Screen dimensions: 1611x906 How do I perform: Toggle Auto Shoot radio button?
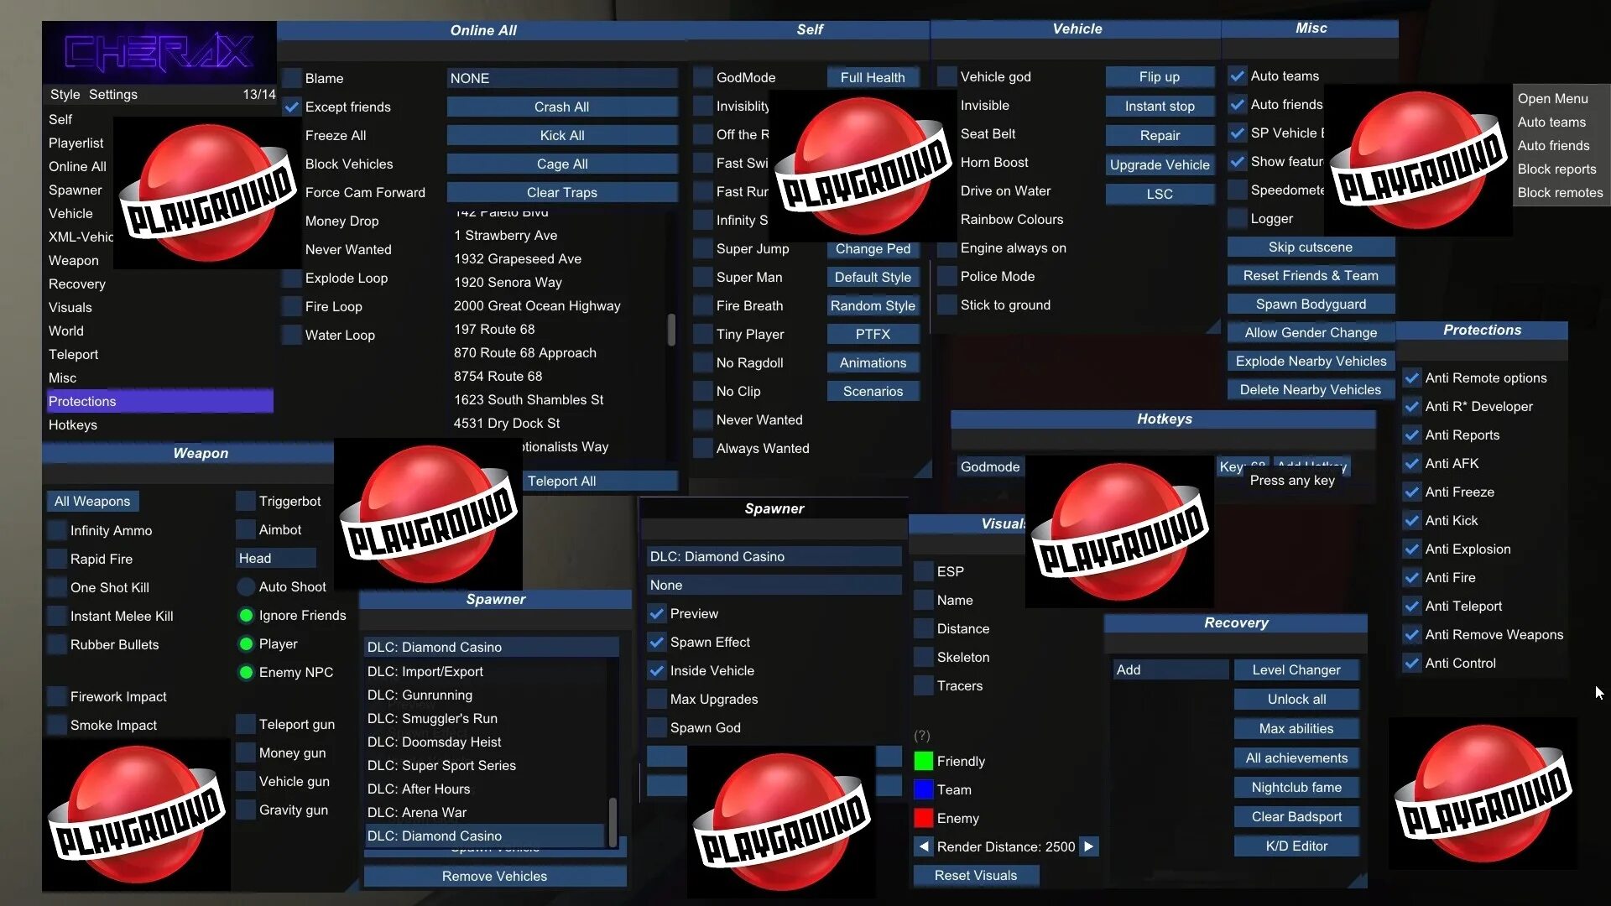[x=246, y=586]
